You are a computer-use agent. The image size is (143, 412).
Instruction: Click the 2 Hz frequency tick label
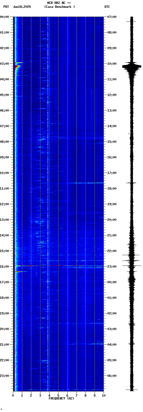click(31, 396)
